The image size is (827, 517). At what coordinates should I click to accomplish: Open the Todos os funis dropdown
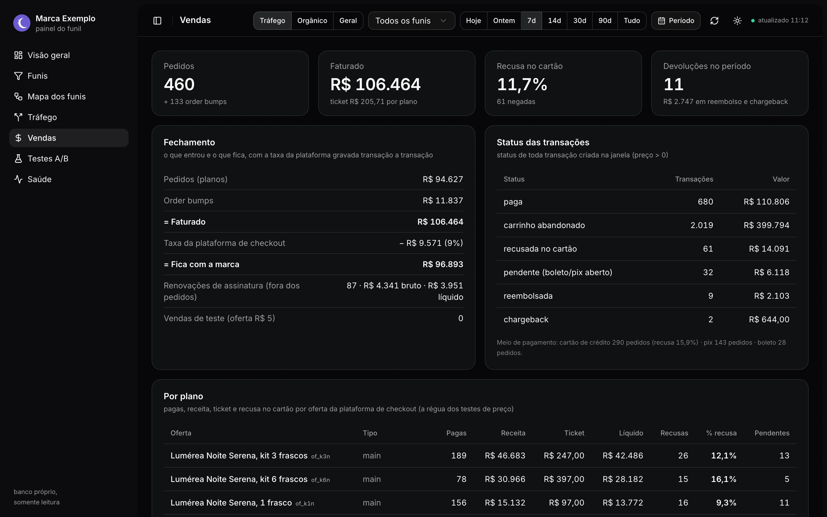(x=411, y=20)
